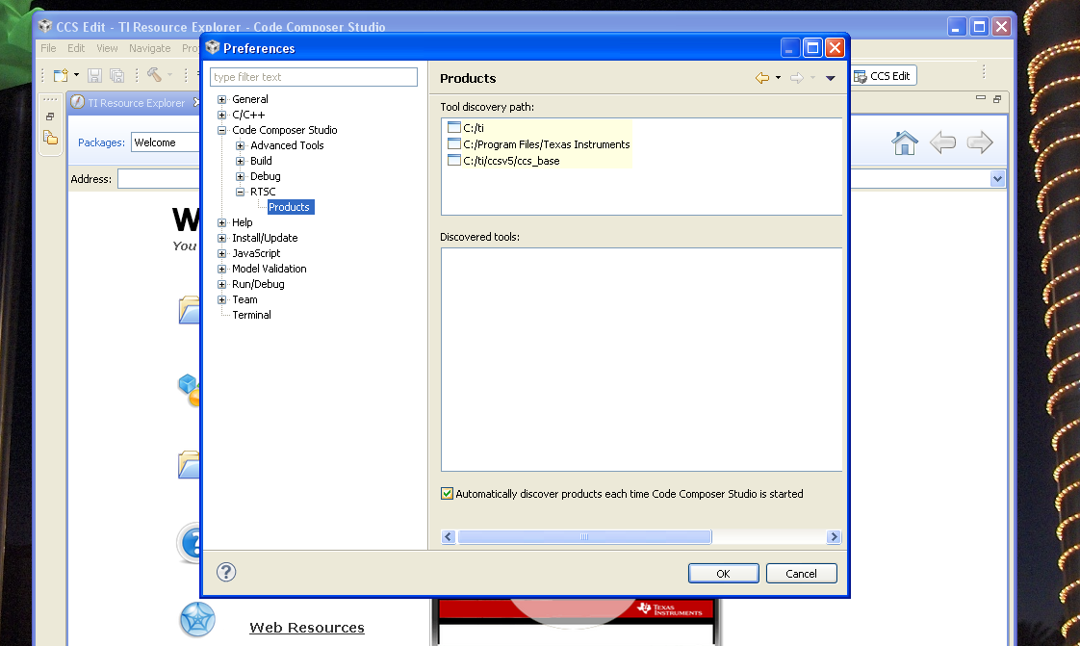Open the Preferences view menu triangle
Screen dimensions: 1080x646
pyautogui.click(x=830, y=78)
